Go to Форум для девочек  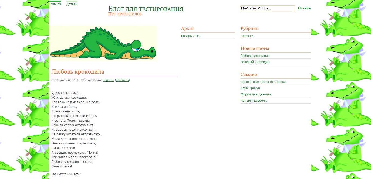(256, 94)
